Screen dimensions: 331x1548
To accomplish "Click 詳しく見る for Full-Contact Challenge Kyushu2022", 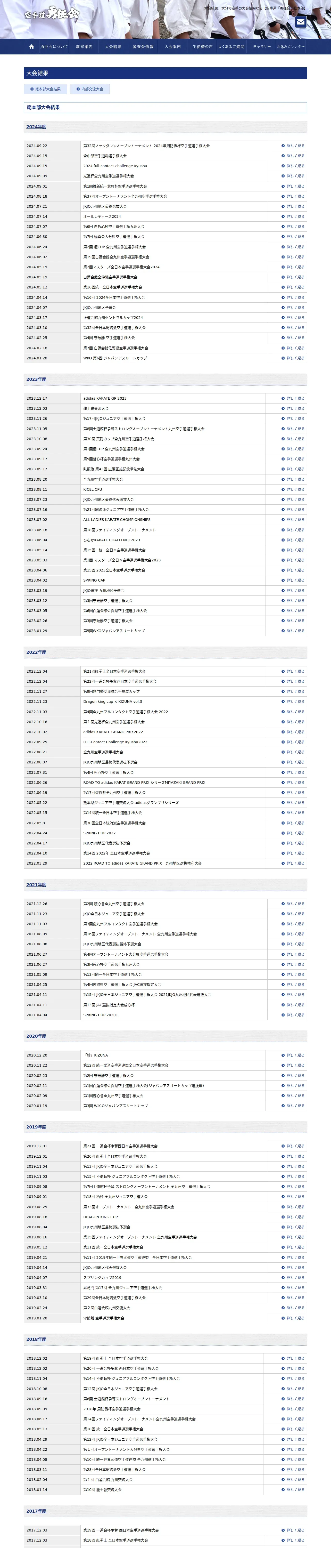I will point(293,742).
